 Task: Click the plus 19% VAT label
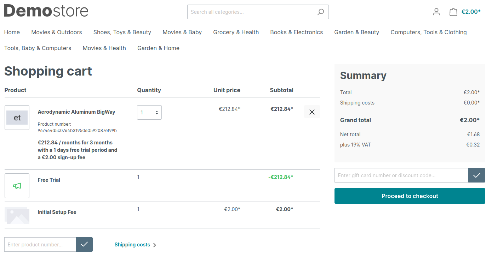(x=355, y=145)
